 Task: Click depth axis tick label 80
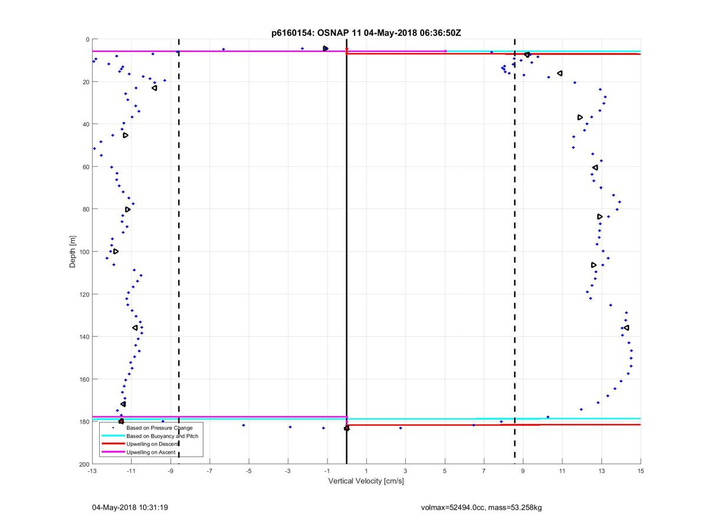pyautogui.click(x=86, y=209)
